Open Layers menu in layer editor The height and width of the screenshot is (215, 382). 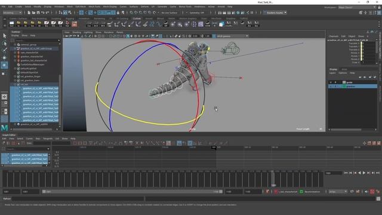tap(332, 73)
